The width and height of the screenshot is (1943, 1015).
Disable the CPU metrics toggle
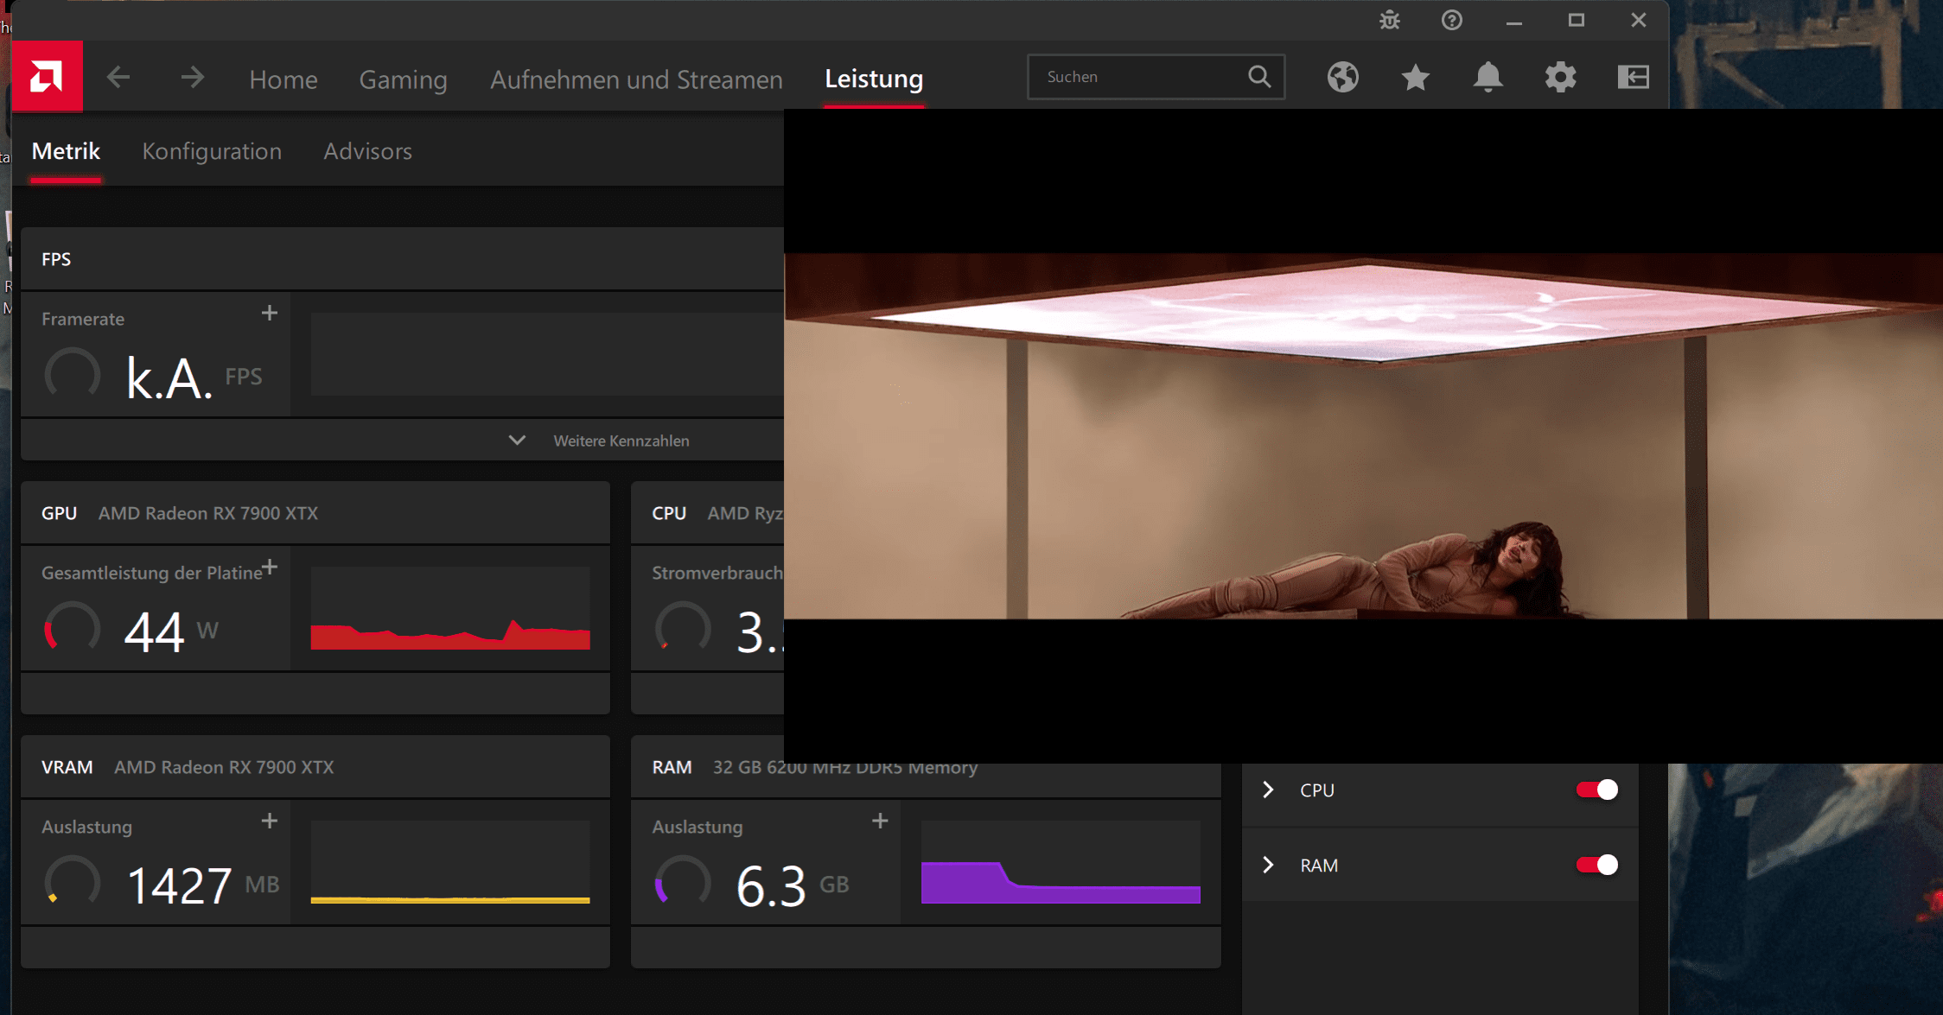1596,790
